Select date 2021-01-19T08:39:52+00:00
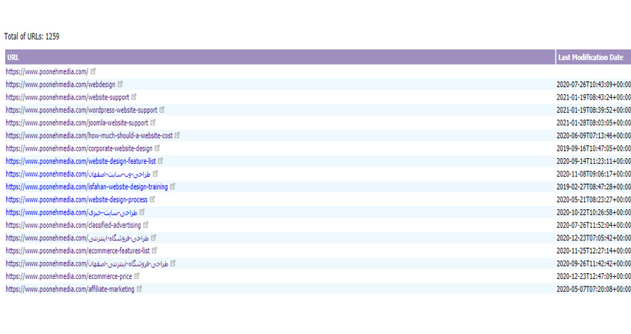Viewport: 631px width, 334px height. coord(594,110)
